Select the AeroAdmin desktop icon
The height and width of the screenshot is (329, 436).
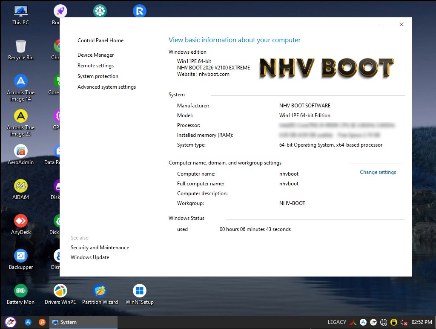click(x=20, y=154)
